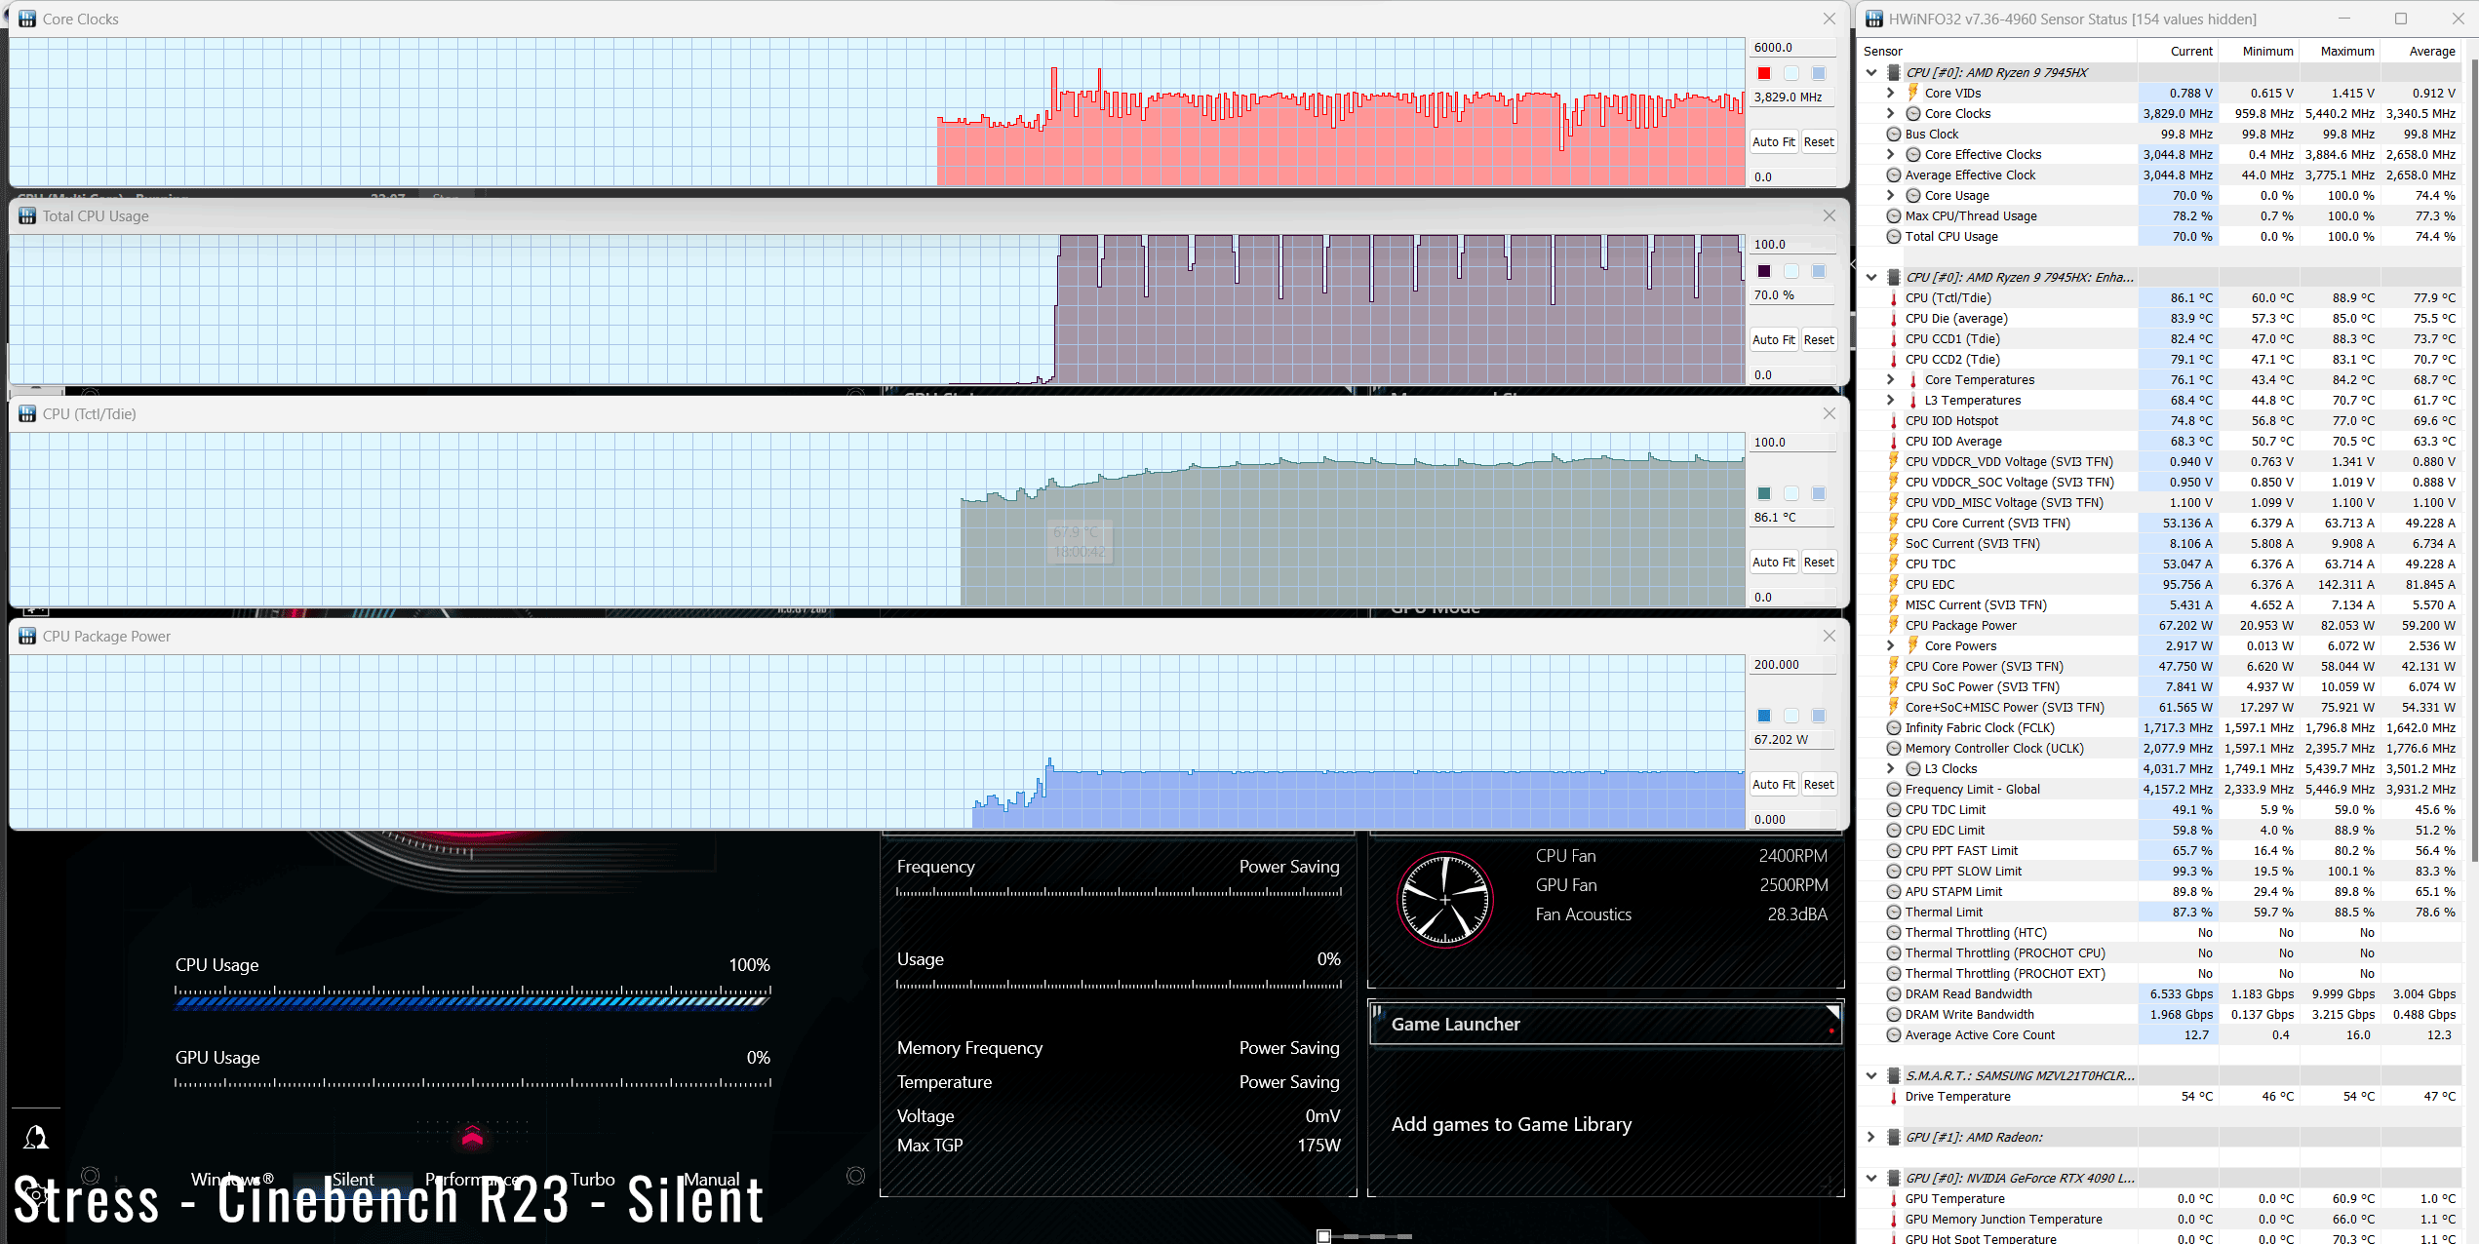Switch to Turbo operating mode

click(592, 1179)
